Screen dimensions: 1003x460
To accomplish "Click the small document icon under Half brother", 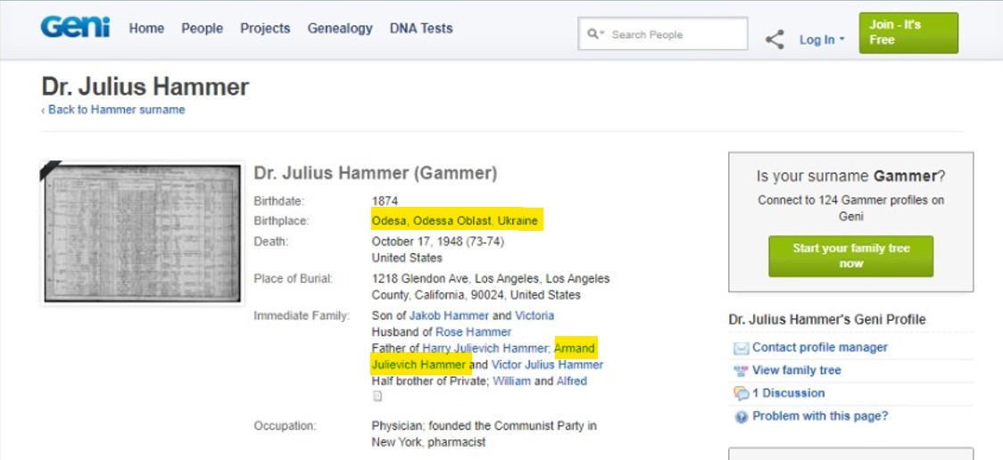I will point(377,396).
